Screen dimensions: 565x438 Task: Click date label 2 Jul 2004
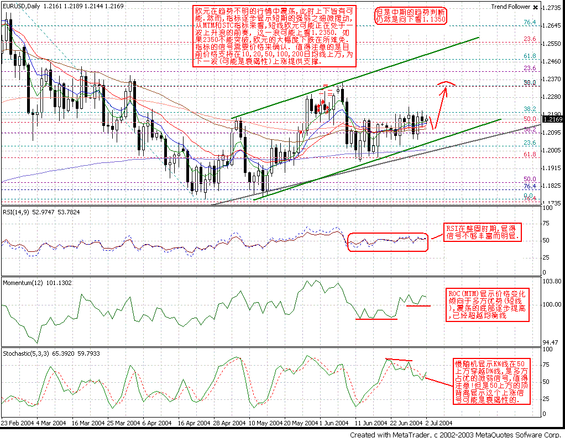pos(438,423)
